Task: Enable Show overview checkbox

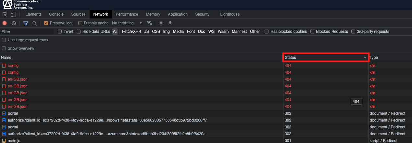Action: tap(4, 48)
